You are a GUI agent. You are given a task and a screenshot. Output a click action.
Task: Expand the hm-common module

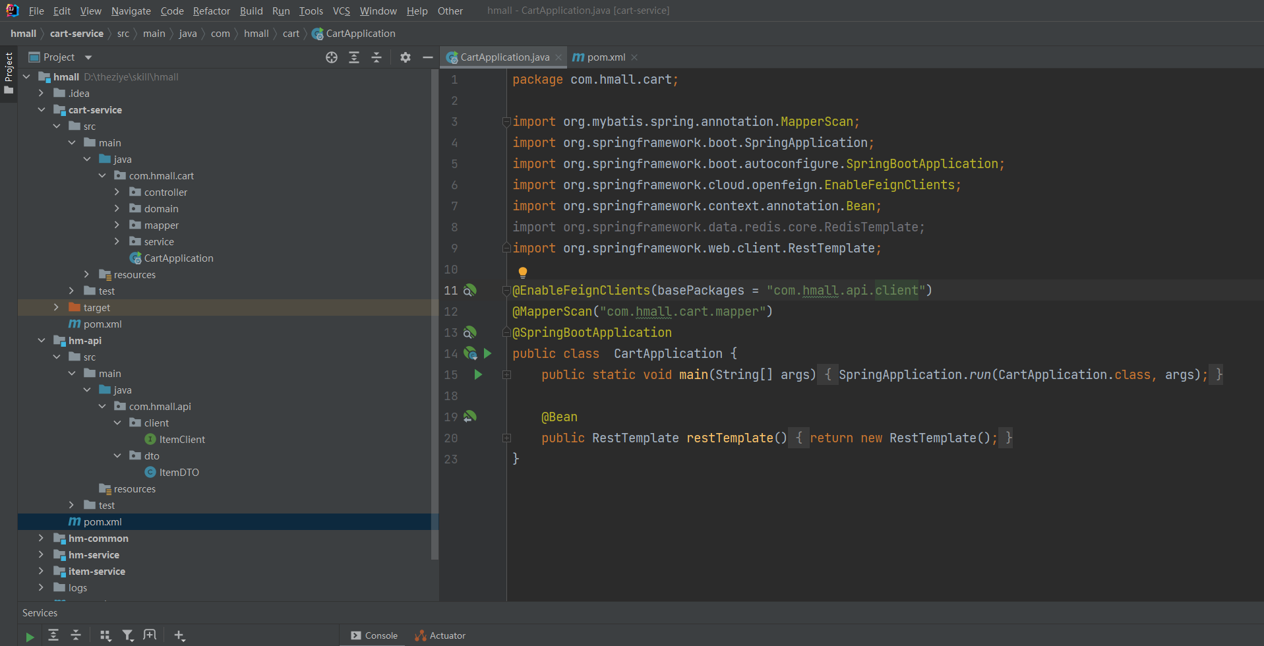[42, 539]
